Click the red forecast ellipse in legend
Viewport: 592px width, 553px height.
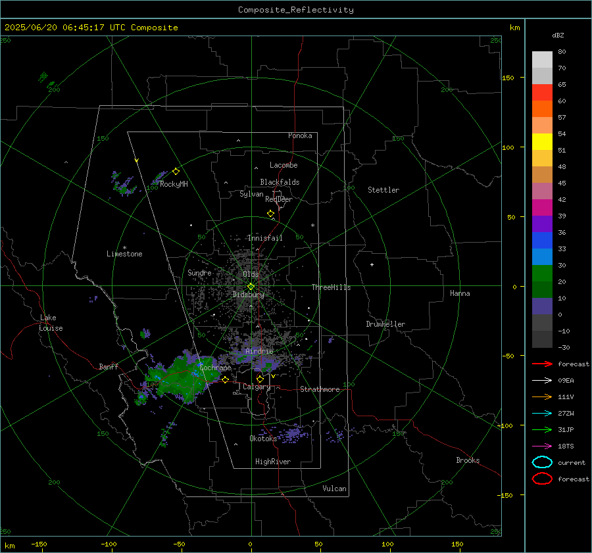click(x=542, y=479)
